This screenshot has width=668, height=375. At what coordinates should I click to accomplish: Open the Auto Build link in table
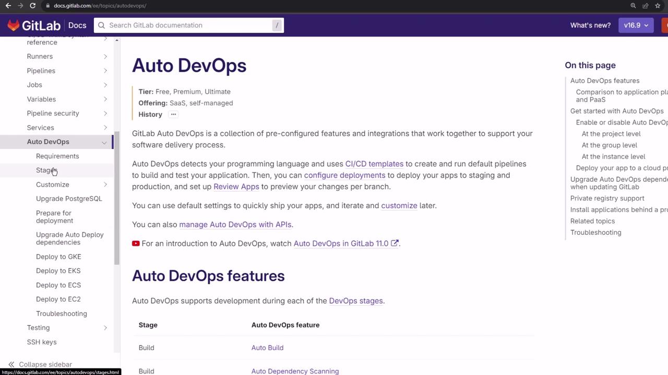(267, 348)
